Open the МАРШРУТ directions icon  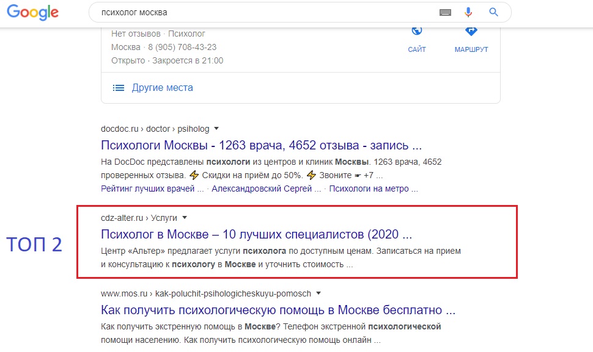(471, 31)
